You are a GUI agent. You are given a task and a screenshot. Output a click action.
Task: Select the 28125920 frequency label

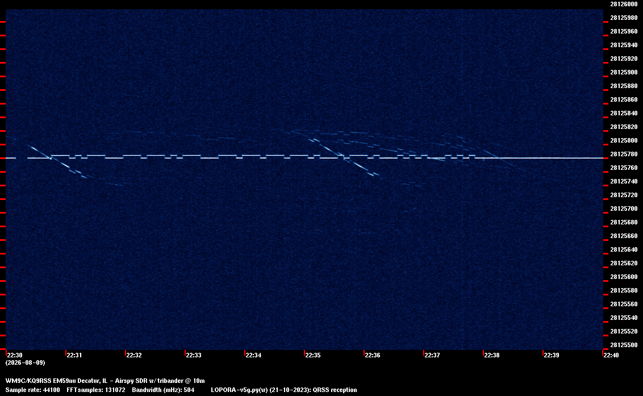pos(624,59)
